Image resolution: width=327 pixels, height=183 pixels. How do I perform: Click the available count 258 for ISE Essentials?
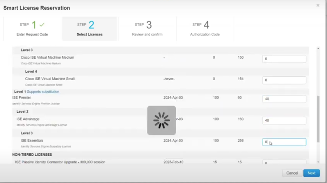tap(241, 141)
